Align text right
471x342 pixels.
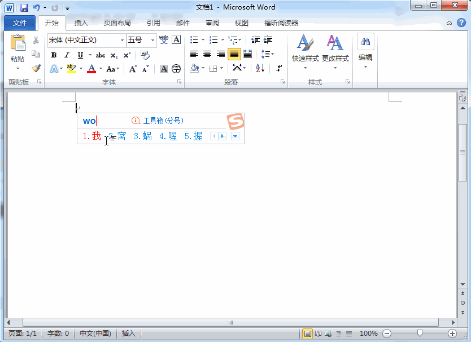[221, 54]
